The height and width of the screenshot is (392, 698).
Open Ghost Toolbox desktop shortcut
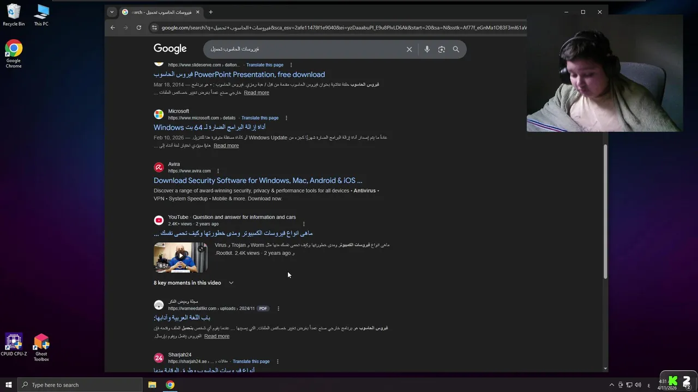tap(41, 348)
